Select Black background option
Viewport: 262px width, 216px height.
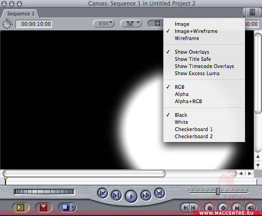204,115
